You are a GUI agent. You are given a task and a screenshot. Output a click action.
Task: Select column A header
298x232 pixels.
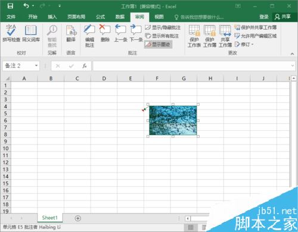coord(24,79)
